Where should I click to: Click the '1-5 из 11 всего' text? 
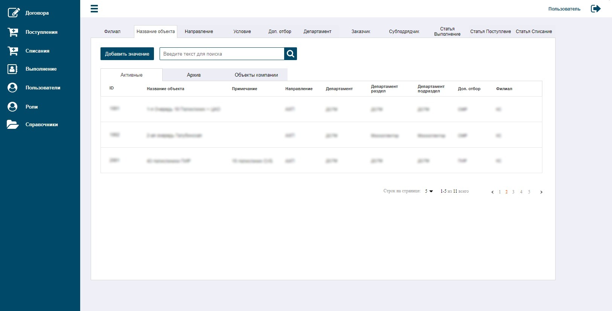coord(455,191)
